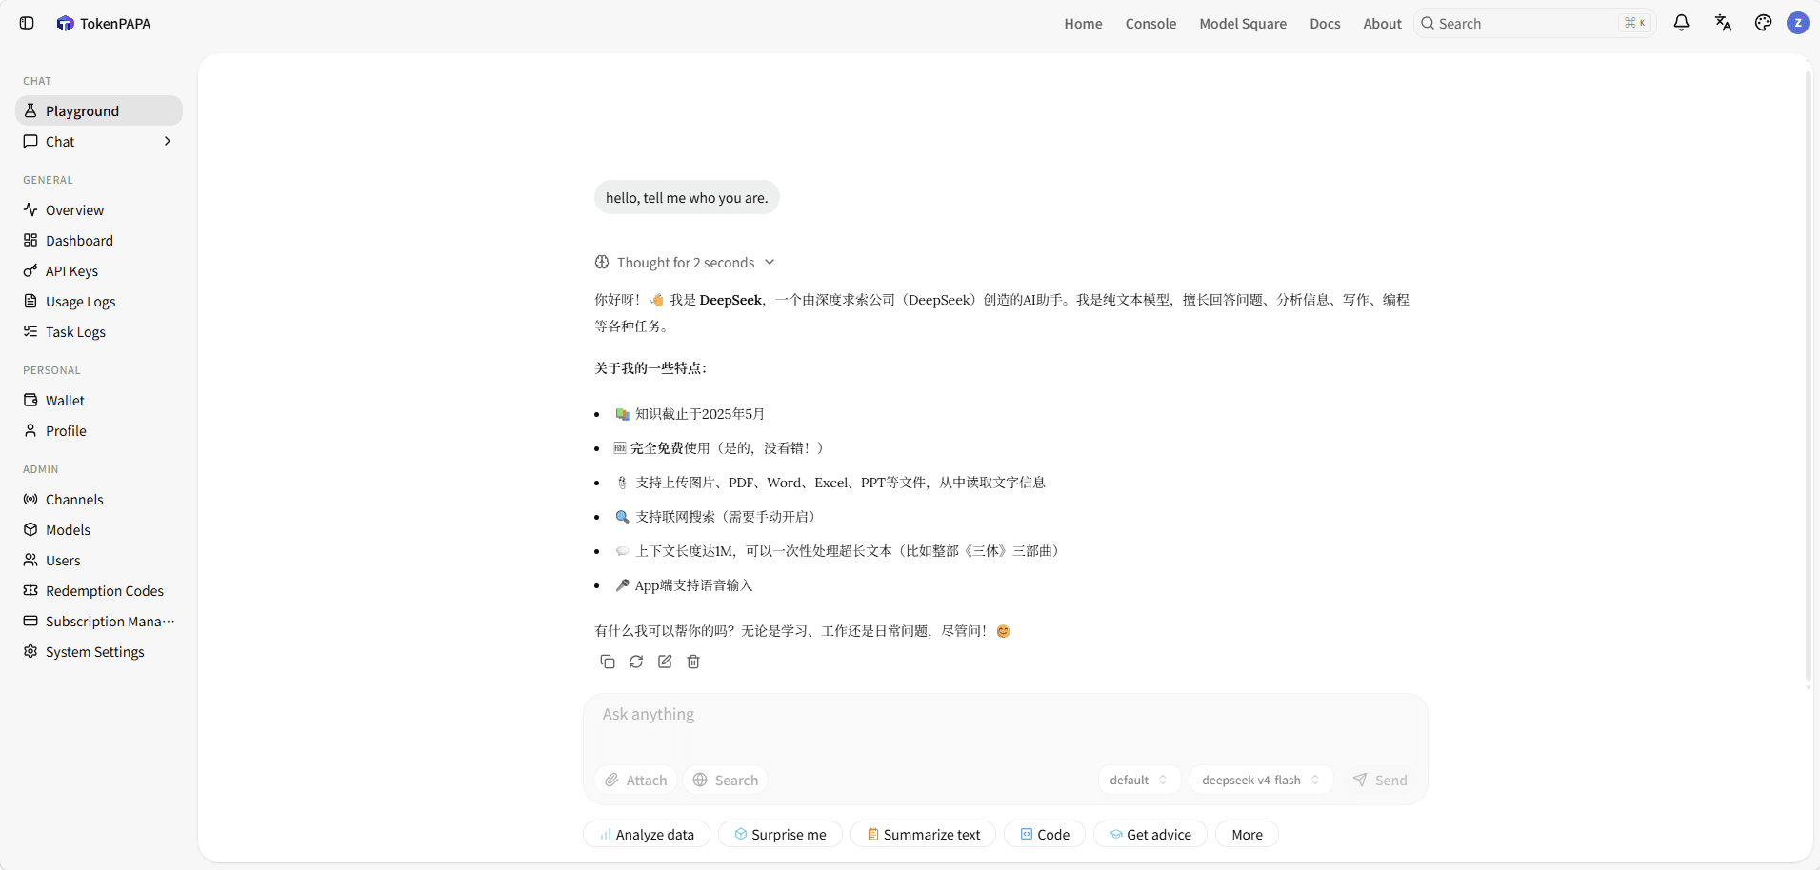Copy the assistant response

point(608,662)
